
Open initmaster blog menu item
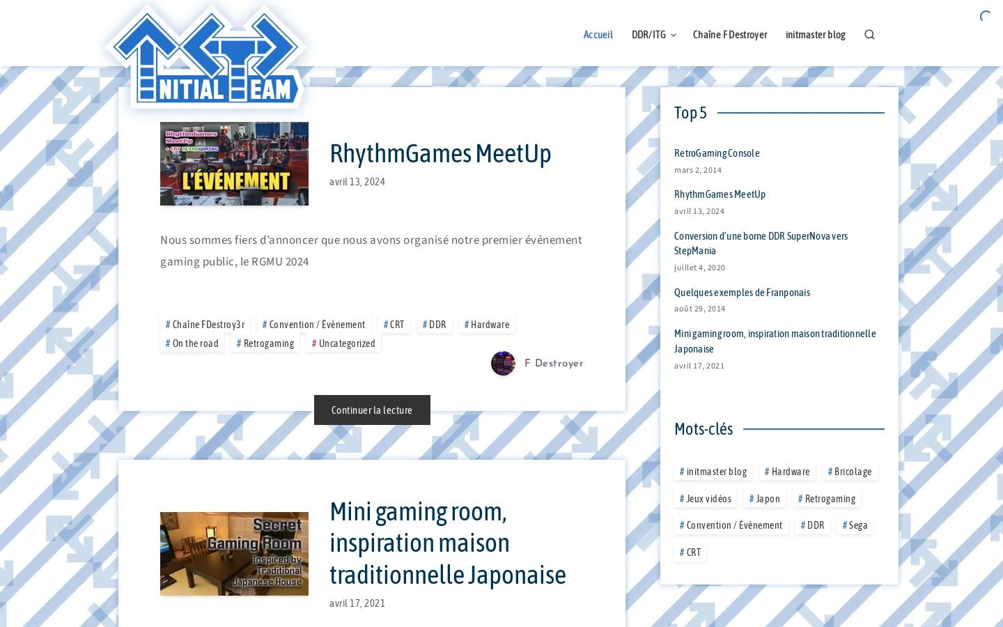(816, 35)
